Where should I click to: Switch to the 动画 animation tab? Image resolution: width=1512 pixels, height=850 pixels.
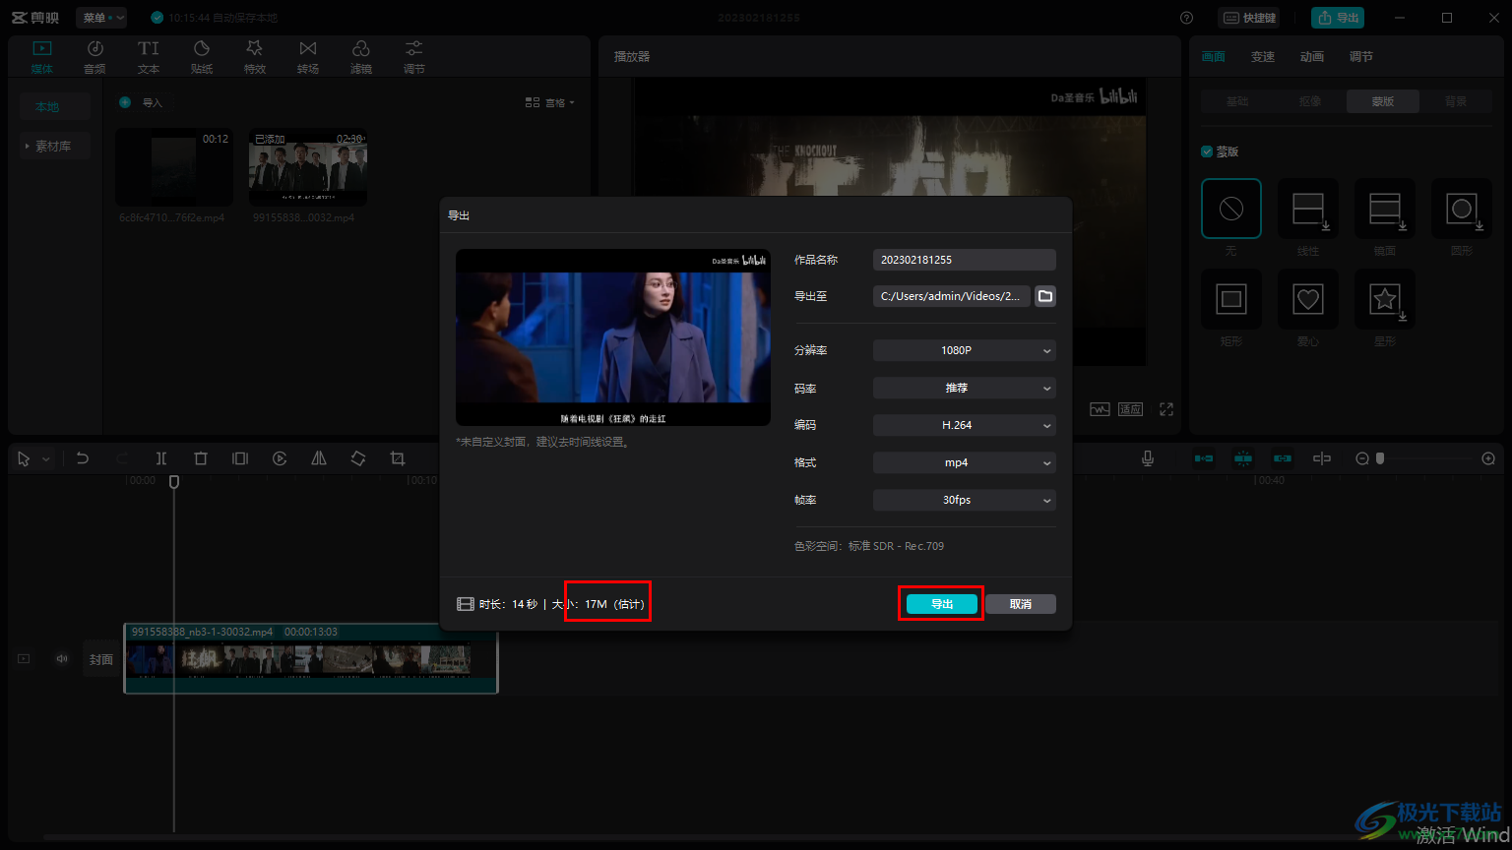tap(1312, 57)
